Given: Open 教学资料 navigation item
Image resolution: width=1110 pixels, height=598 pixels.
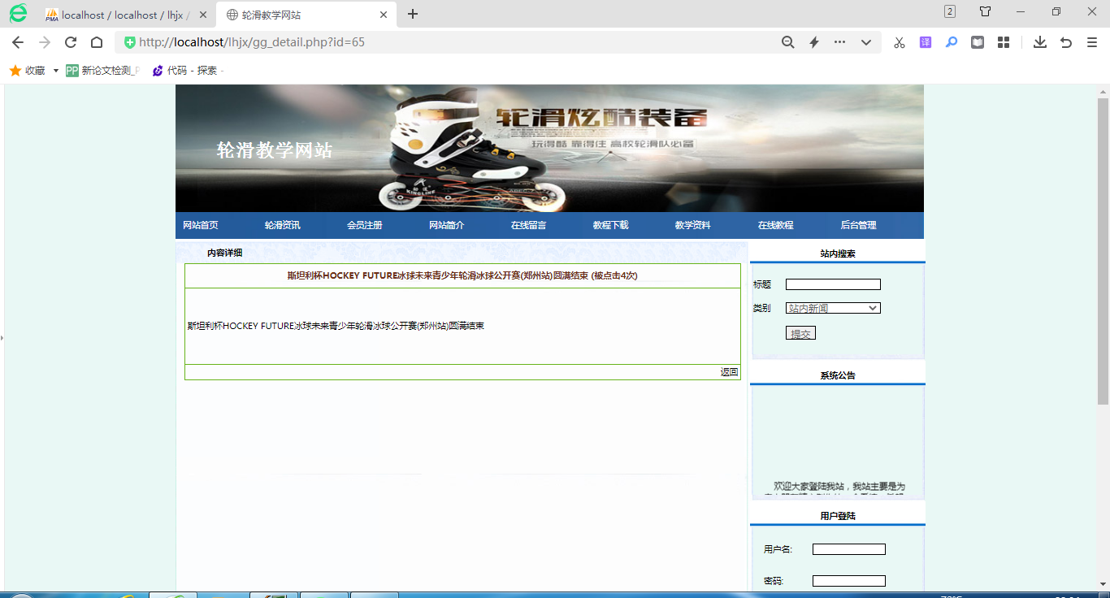Looking at the screenshot, I should (693, 225).
